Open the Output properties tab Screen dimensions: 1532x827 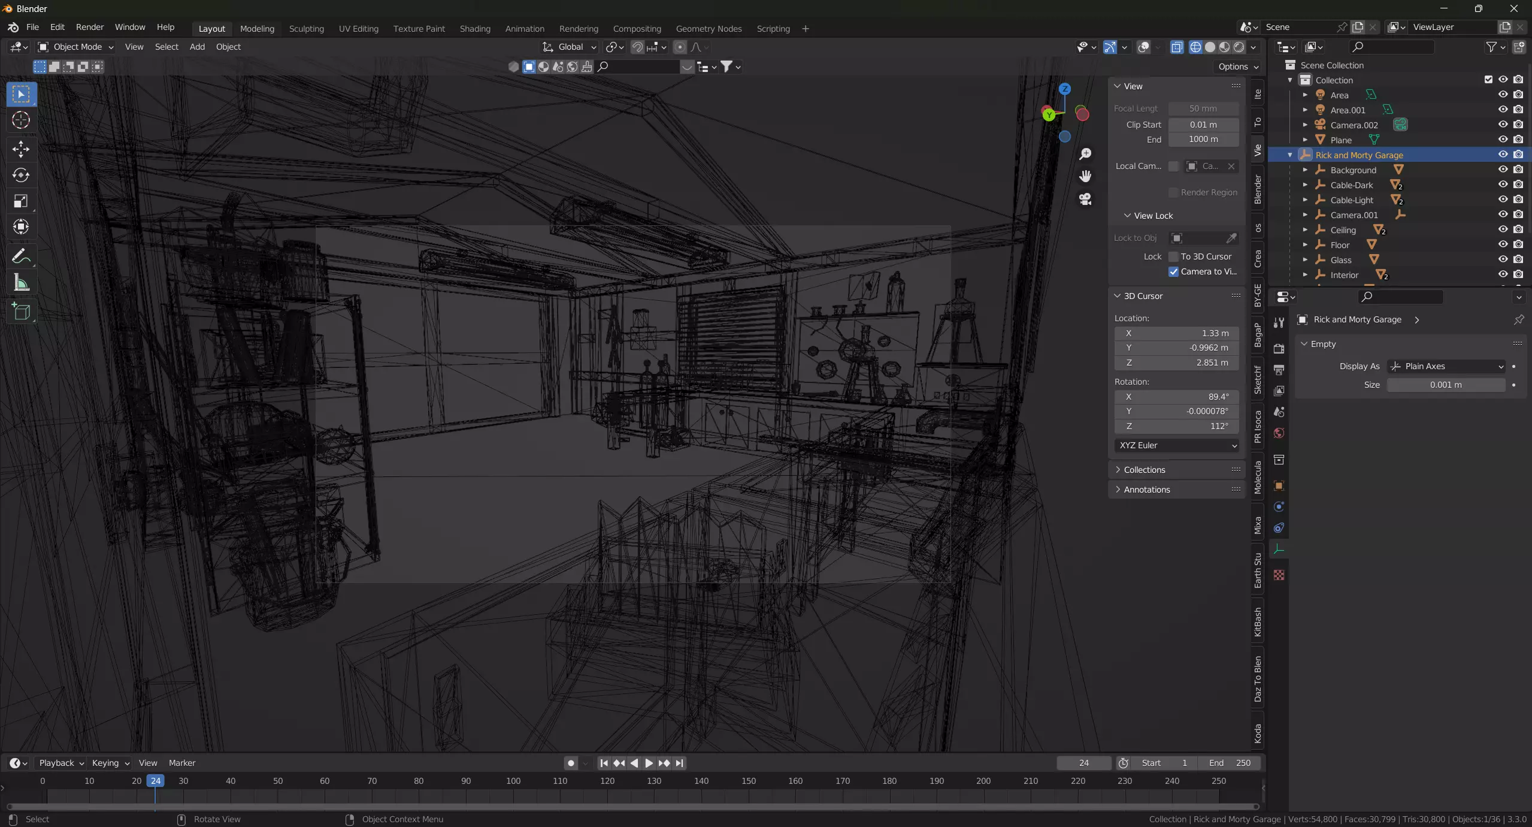pos(1279,370)
